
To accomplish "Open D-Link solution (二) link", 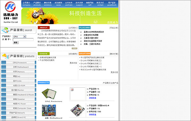I will (91, 64).
